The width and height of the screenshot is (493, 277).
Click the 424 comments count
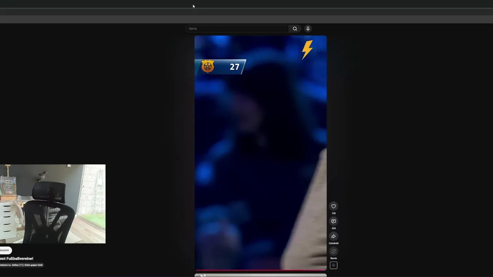(x=334, y=228)
